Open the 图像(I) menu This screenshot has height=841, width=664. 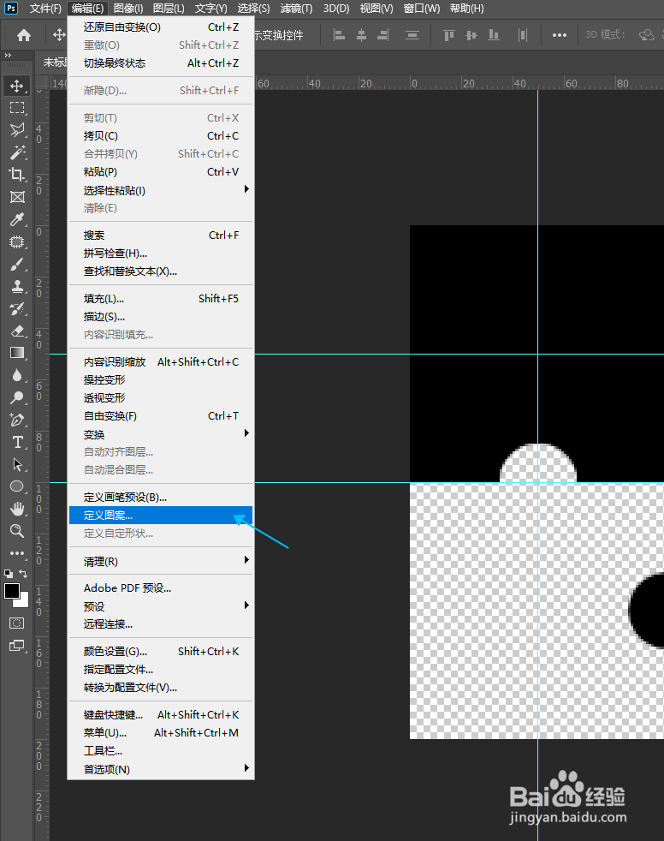[128, 8]
